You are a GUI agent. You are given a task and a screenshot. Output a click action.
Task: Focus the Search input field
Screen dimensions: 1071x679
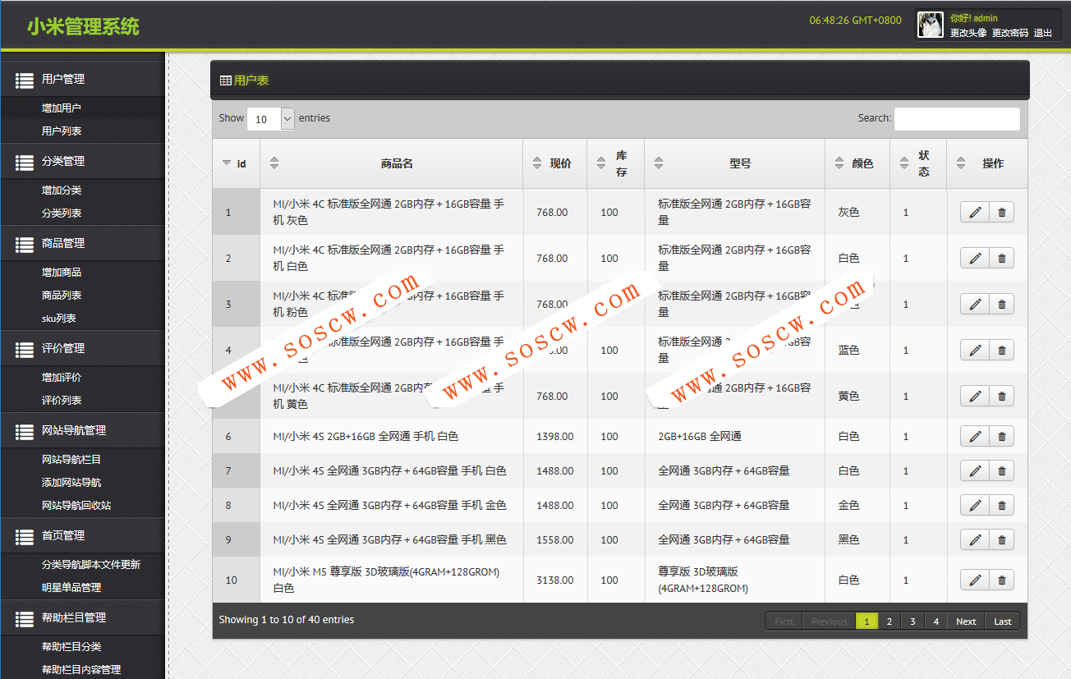pyautogui.click(x=957, y=119)
